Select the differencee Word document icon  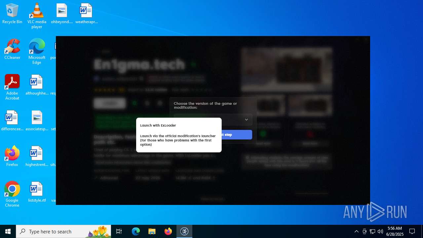coord(12,121)
